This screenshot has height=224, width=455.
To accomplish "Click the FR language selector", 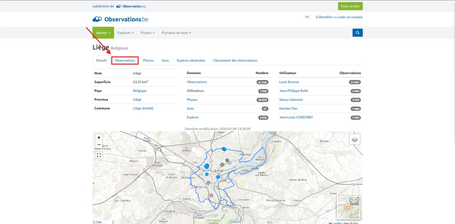I will click(307, 17).
